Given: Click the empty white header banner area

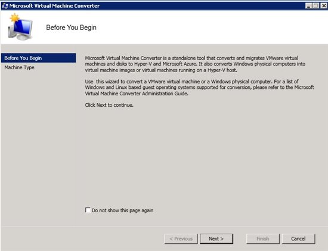Looking at the screenshot, I should (209, 27).
